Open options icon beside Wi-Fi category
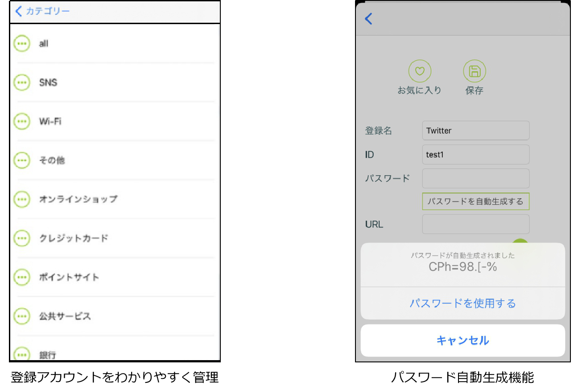The height and width of the screenshot is (390, 578). point(21,121)
